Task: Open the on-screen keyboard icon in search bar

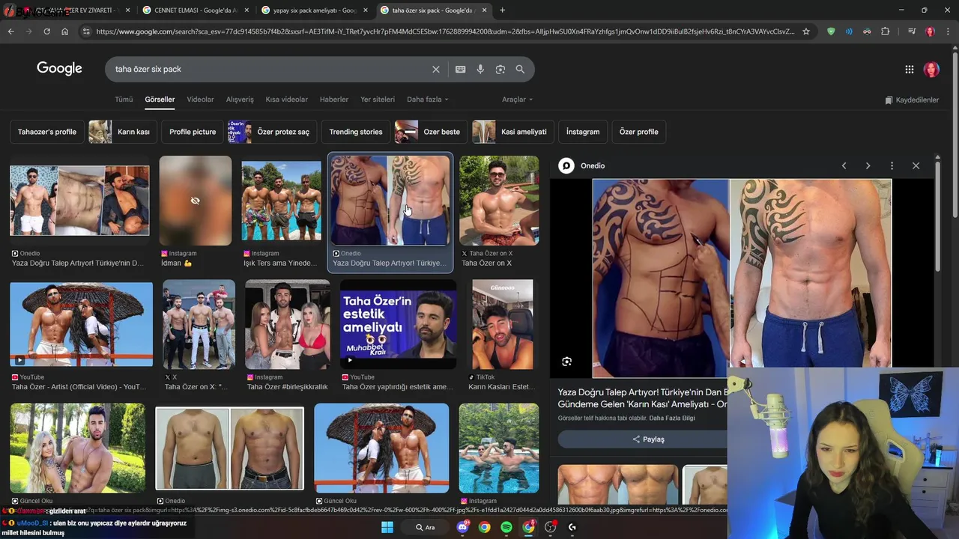Action: [x=460, y=69]
